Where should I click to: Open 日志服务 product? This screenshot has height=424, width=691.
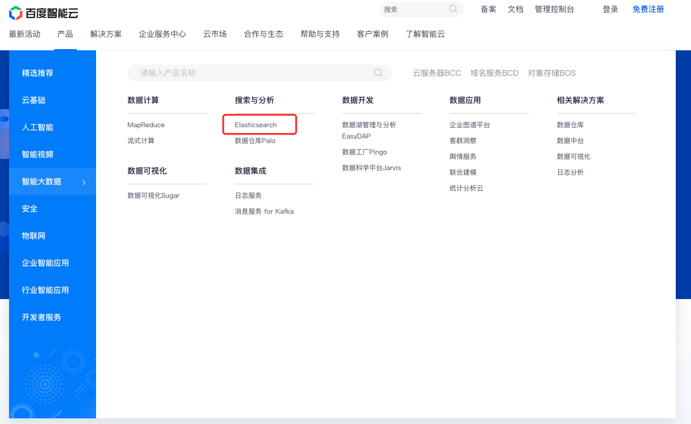(248, 196)
